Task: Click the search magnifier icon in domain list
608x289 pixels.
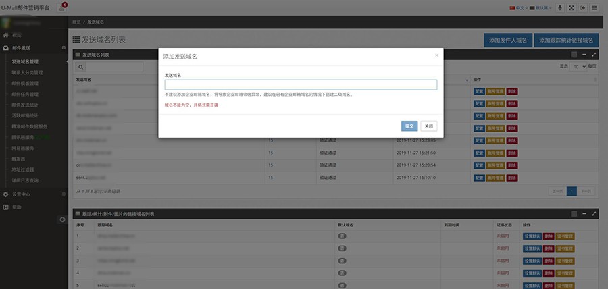Action: point(80,67)
